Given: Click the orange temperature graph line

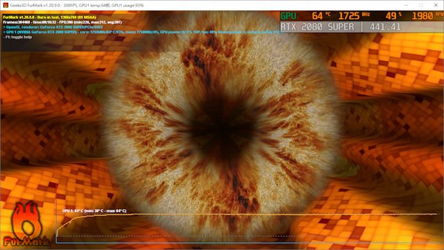Looking at the screenshot, I should (247, 215).
